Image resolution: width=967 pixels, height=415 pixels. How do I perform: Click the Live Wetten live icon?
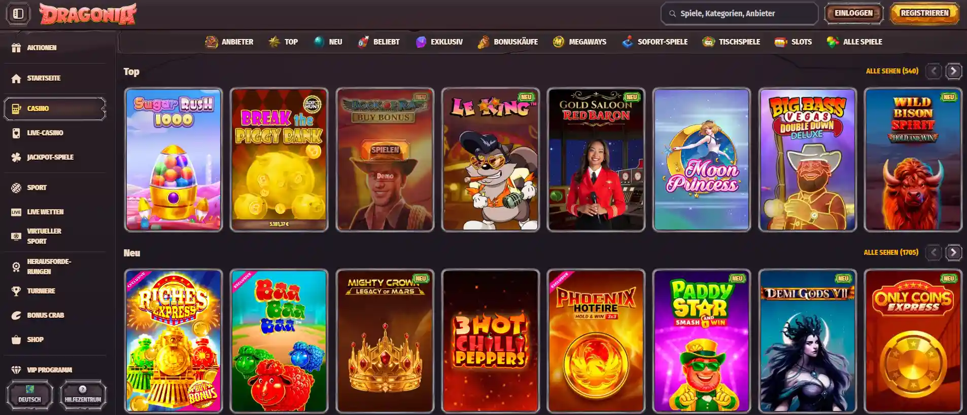pyautogui.click(x=16, y=212)
